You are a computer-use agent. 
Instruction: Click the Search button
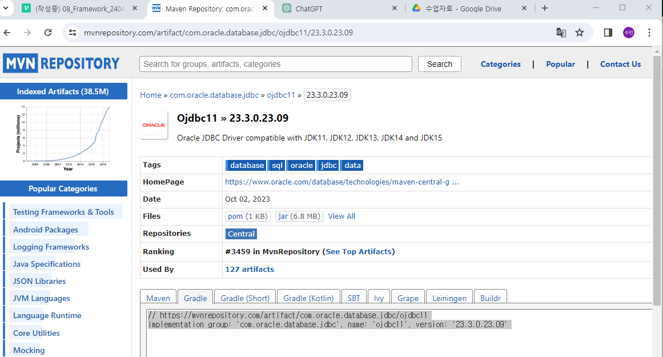[439, 64]
